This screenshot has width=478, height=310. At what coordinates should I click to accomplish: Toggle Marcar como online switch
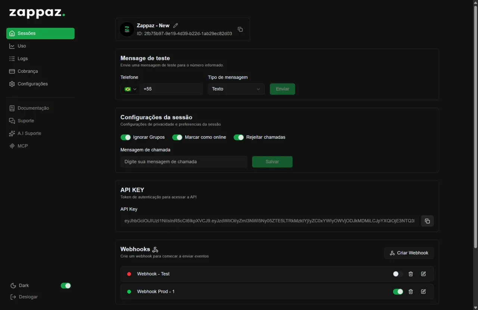pyautogui.click(x=177, y=137)
